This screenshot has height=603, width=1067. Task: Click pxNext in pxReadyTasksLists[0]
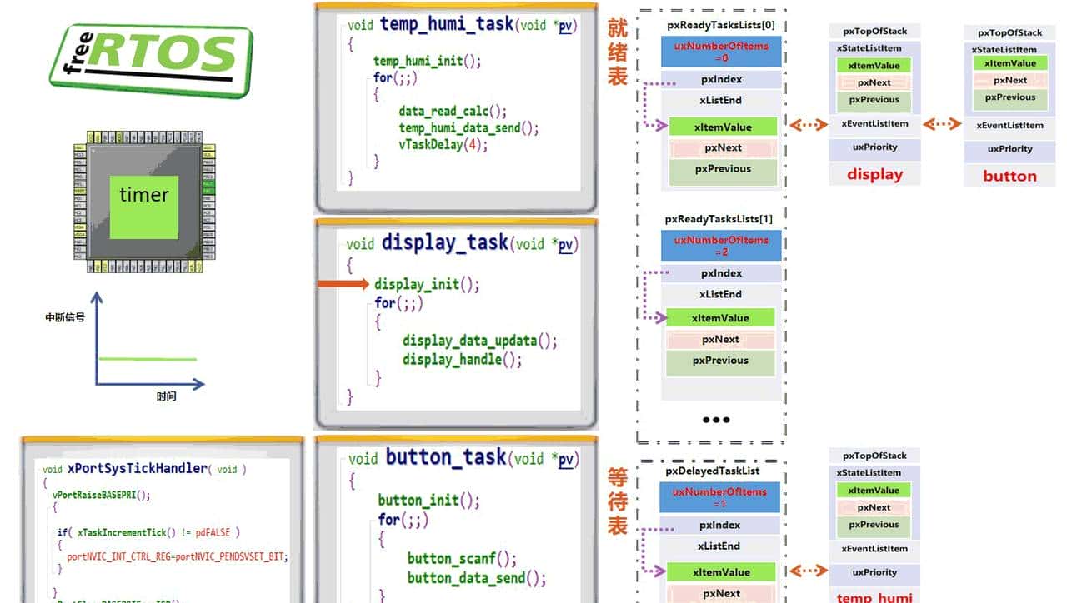(723, 148)
